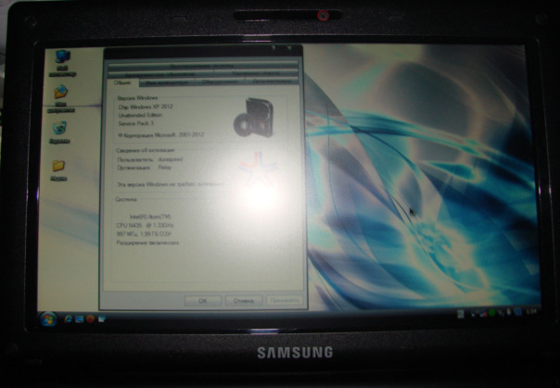The image size is (560, 388).
Task: Open the yellow folder desktop icon
Action: [58, 170]
